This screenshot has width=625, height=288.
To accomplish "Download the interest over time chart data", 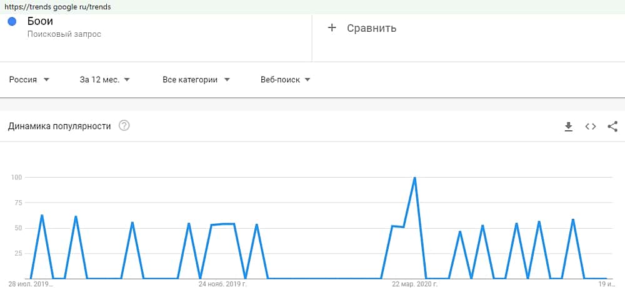I will (568, 127).
